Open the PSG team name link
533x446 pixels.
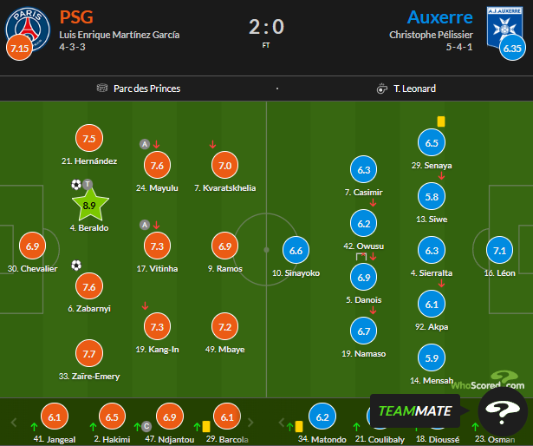coord(77,17)
